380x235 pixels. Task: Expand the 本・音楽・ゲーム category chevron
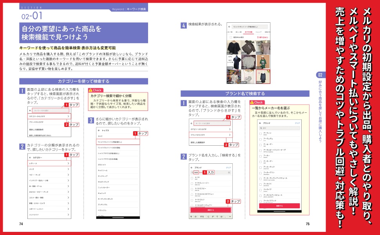pos(68,186)
